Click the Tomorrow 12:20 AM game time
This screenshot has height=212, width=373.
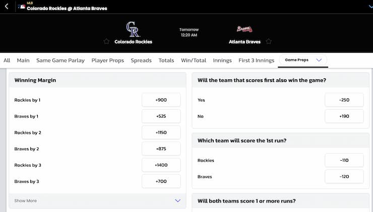(189, 32)
